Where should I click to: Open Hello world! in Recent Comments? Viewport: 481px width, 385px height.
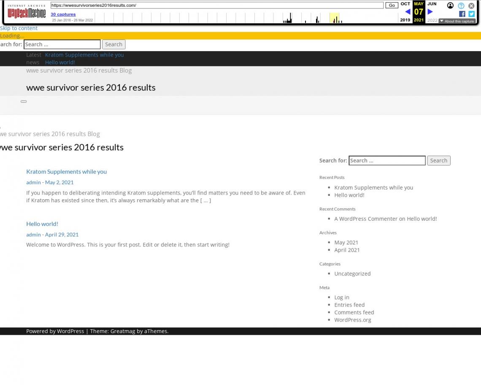click(x=422, y=219)
